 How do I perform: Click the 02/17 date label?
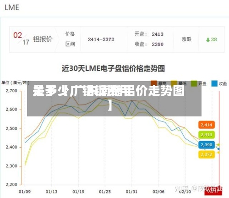[21, 38]
